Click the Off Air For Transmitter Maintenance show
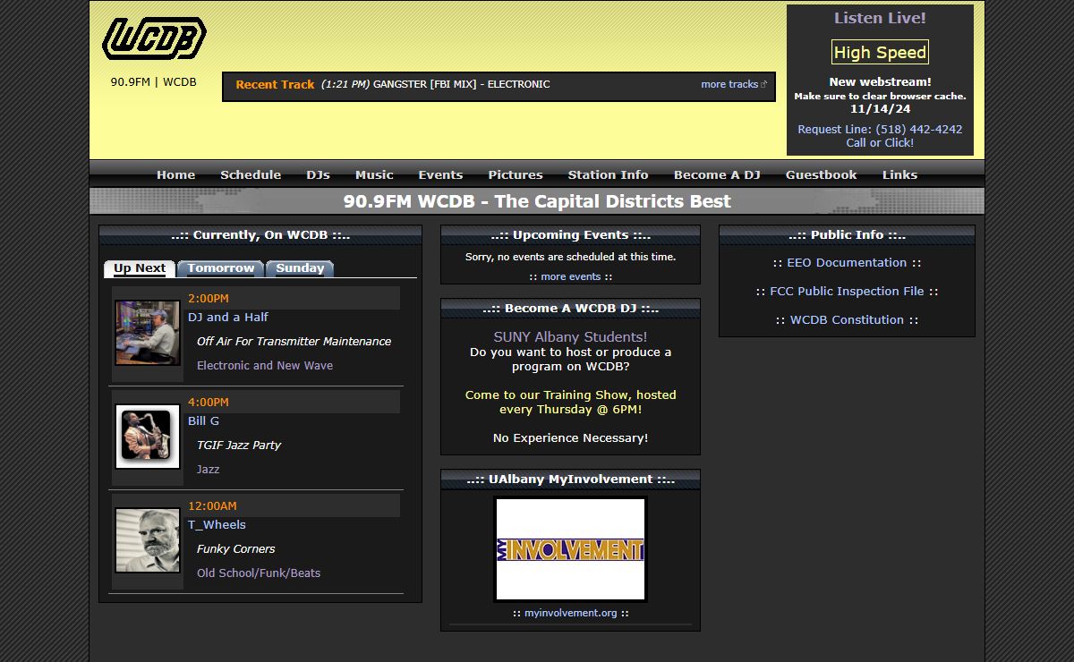The width and height of the screenshot is (1074, 662). (x=294, y=341)
